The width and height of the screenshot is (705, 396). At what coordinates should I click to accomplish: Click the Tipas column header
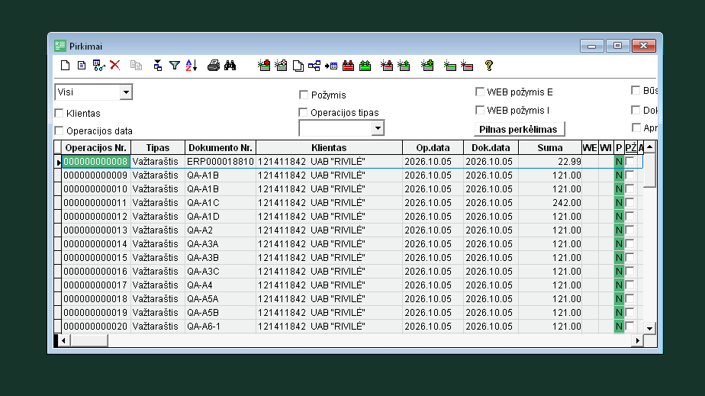pyautogui.click(x=158, y=147)
